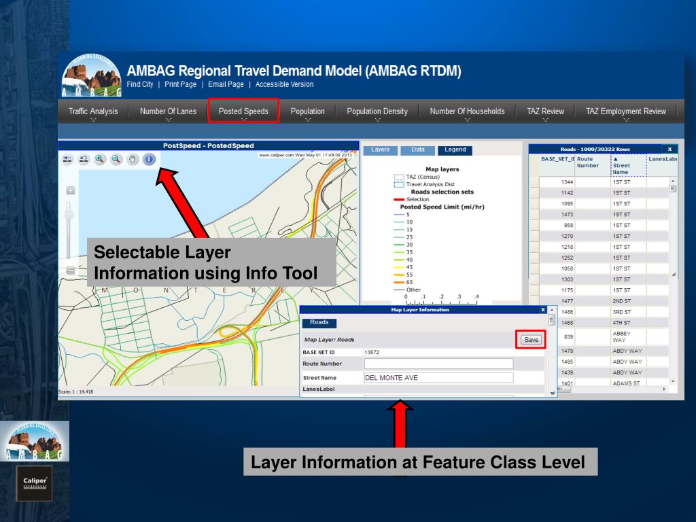The height and width of the screenshot is (522, 696).
Task: Follow the Find City link
Action: tap(140, 84)
